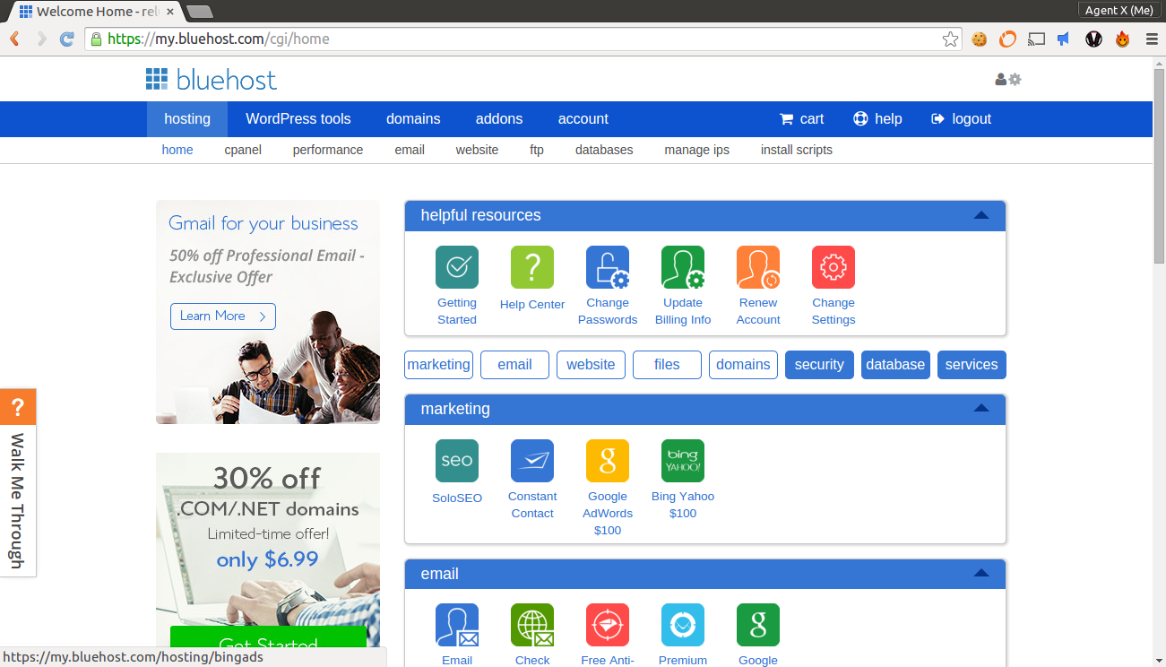Open the user profile settings icon
The width and height of the screenshot is (1166, 667).
tap(1008, 79)
